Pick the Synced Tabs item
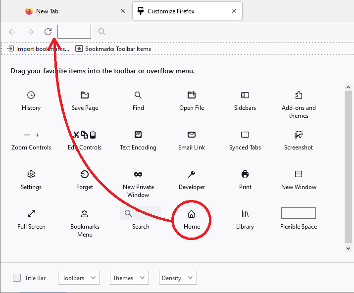The width and height of the screenshot is (354, 293). [245, 141]
